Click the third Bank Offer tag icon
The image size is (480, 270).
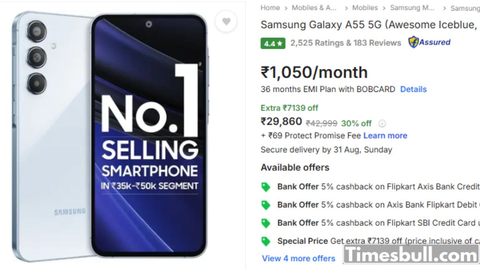tap(266, 223)
